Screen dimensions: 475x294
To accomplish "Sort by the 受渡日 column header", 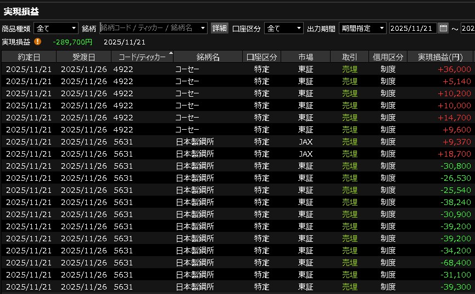I will click(x=83, y=57).
